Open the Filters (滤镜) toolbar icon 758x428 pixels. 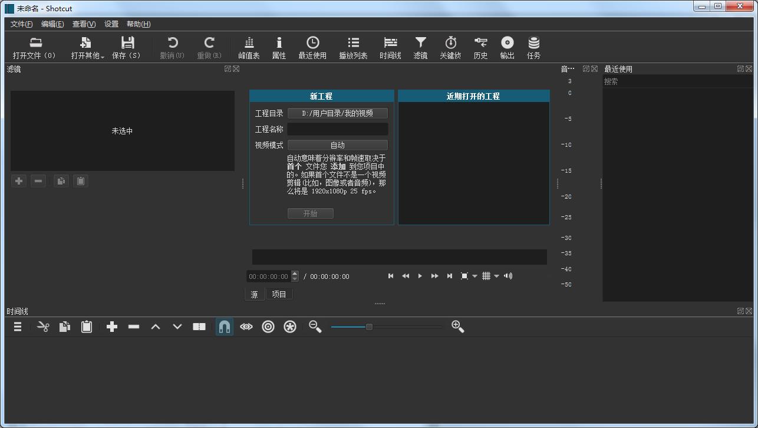tap(420, 47)
